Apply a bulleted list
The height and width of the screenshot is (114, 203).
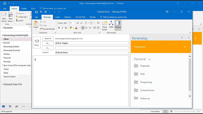click(86, 23)
